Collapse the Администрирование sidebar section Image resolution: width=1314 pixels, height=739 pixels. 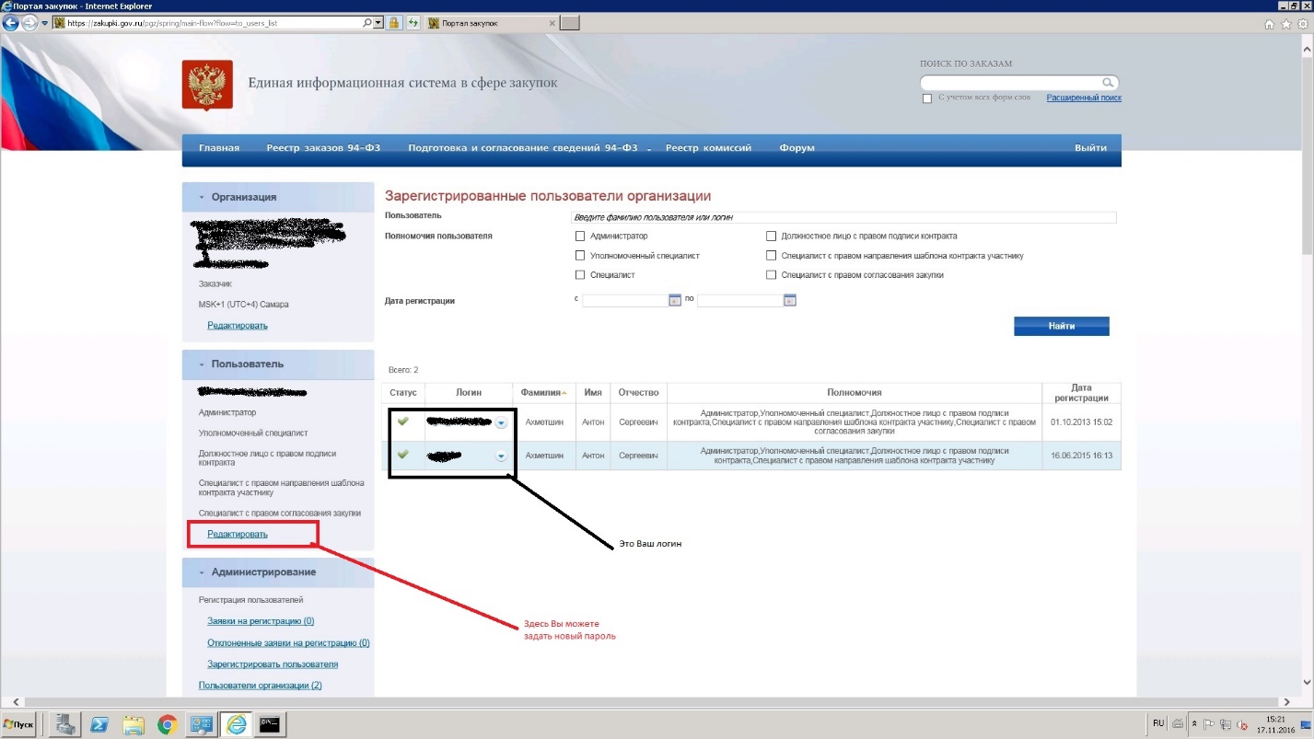[202, 572]
